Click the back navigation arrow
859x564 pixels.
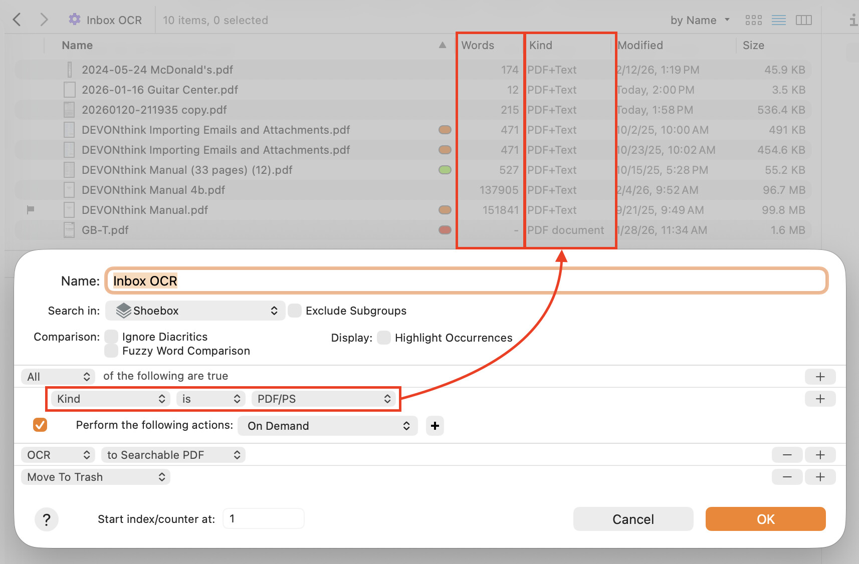tap(17, 20)
